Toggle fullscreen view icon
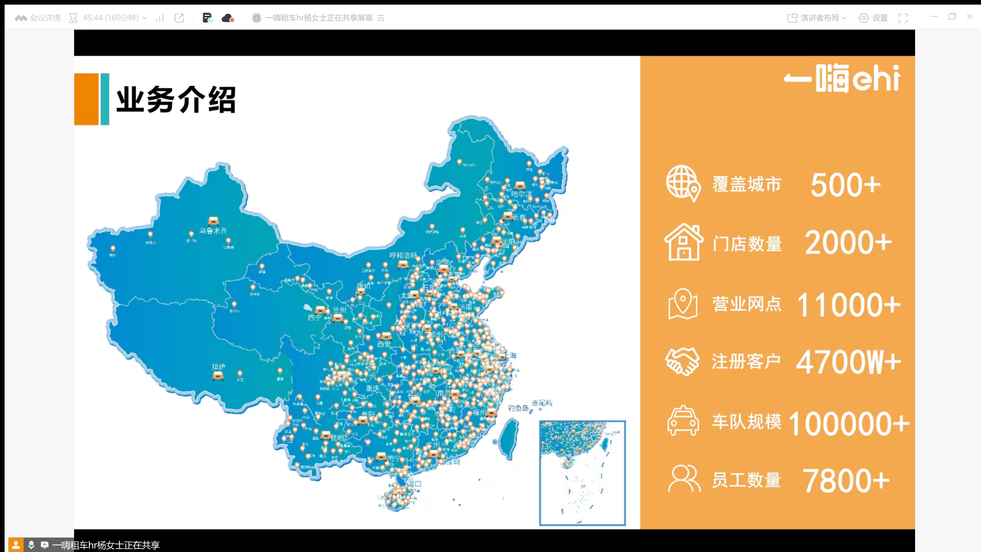This screenshot has height=552, width=981. 903,18
